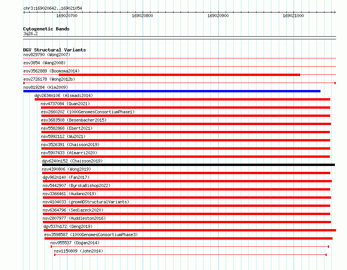Click the left arrow of the ruler
This screenshot has height=270, width=347.
click(x=24, y=12)
